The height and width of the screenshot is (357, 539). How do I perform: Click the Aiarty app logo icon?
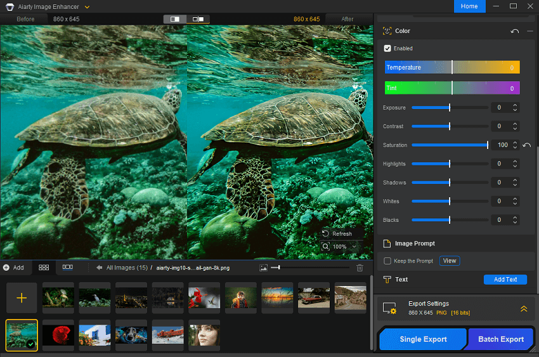10,7
